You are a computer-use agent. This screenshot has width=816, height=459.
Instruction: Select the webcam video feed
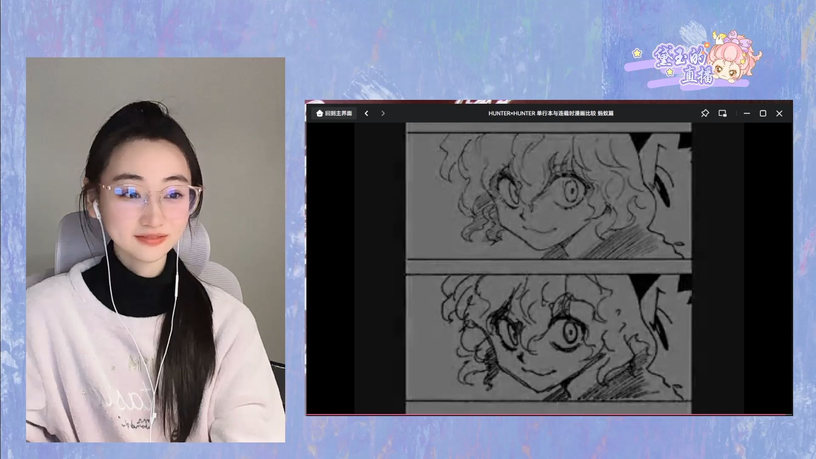pos(156,250)
